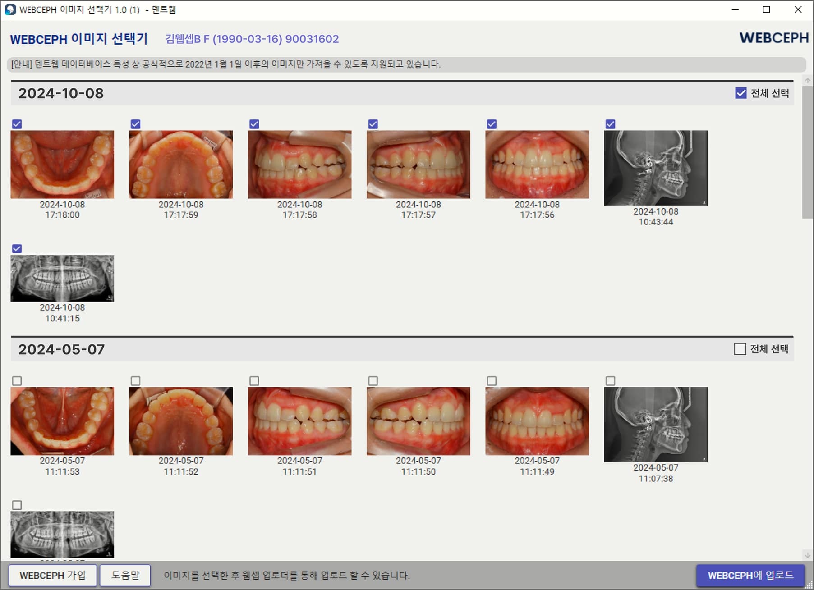Screen dimensions: 814x590
Task: Uncheck the 2024-10-08 10:43:44 cephalogram checkbox
Action: point(610,124)
